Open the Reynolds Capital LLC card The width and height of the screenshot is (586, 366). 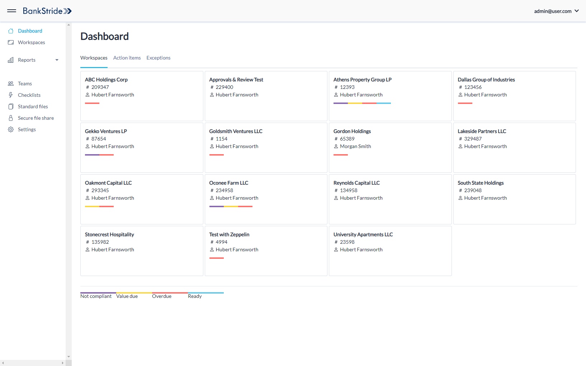(390, 199)
